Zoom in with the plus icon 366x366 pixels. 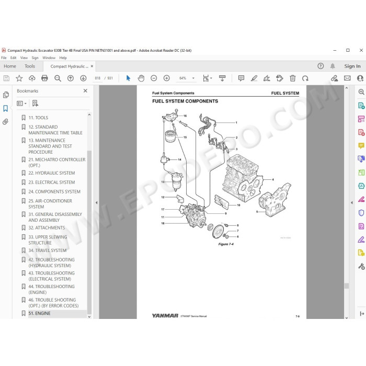[167, 78]
